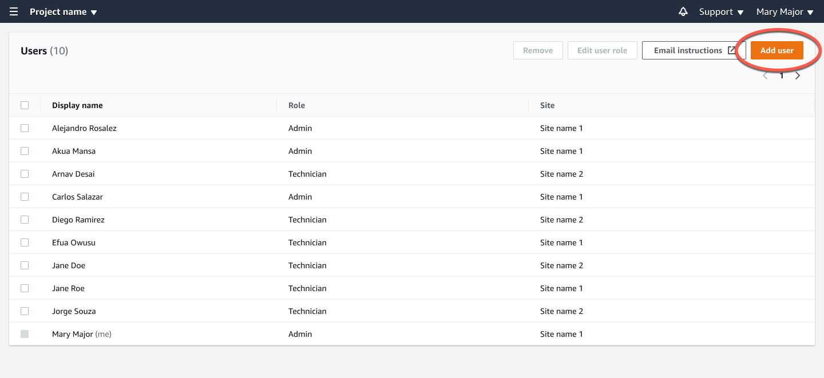This screenshot has height=378, width=824.
Task: Enable the checkbox for Efua Owusu
Action: tap(25, 242)
